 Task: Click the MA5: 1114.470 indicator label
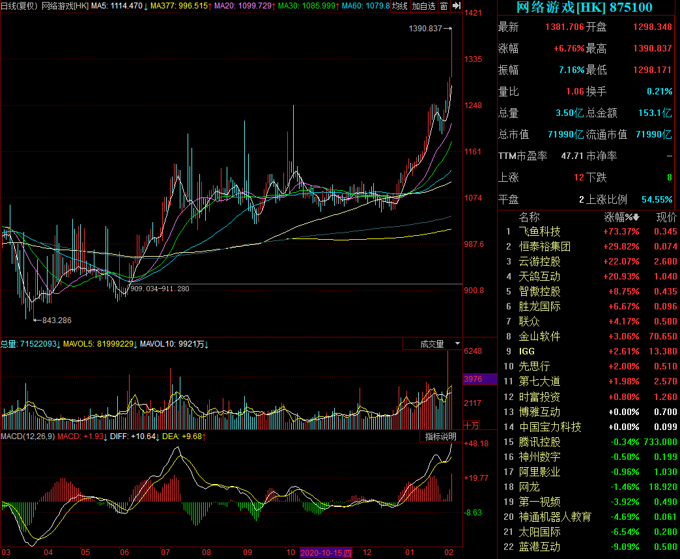click(119, 6)
